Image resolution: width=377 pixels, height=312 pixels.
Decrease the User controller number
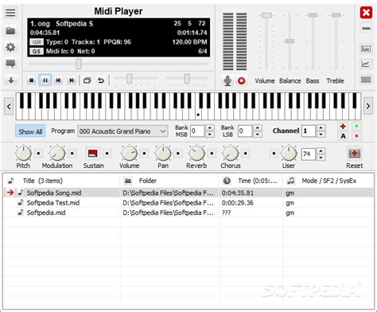pyautogui.click(x=321, y=158)
